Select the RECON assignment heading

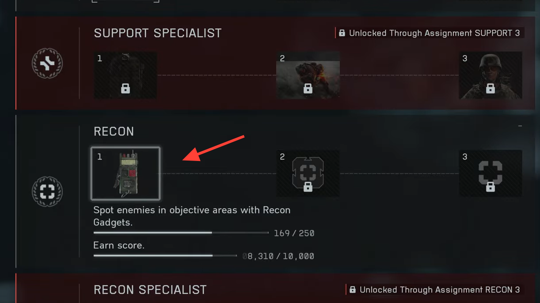click(x=114, y=131)
